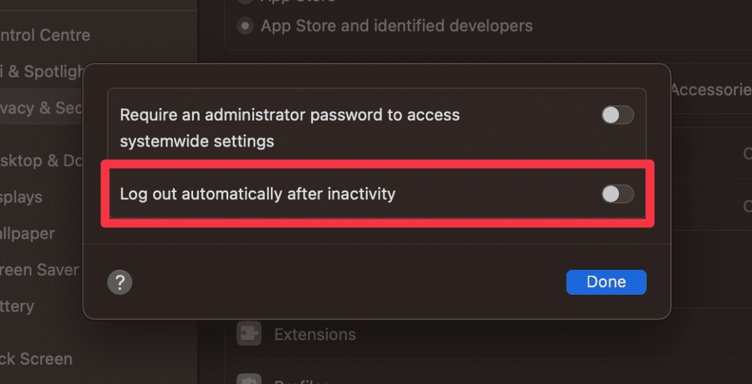The height and width of the screenshot is (384, 752).
Task: Disable Log out automatically after inactivity
Action: [617, 194]
